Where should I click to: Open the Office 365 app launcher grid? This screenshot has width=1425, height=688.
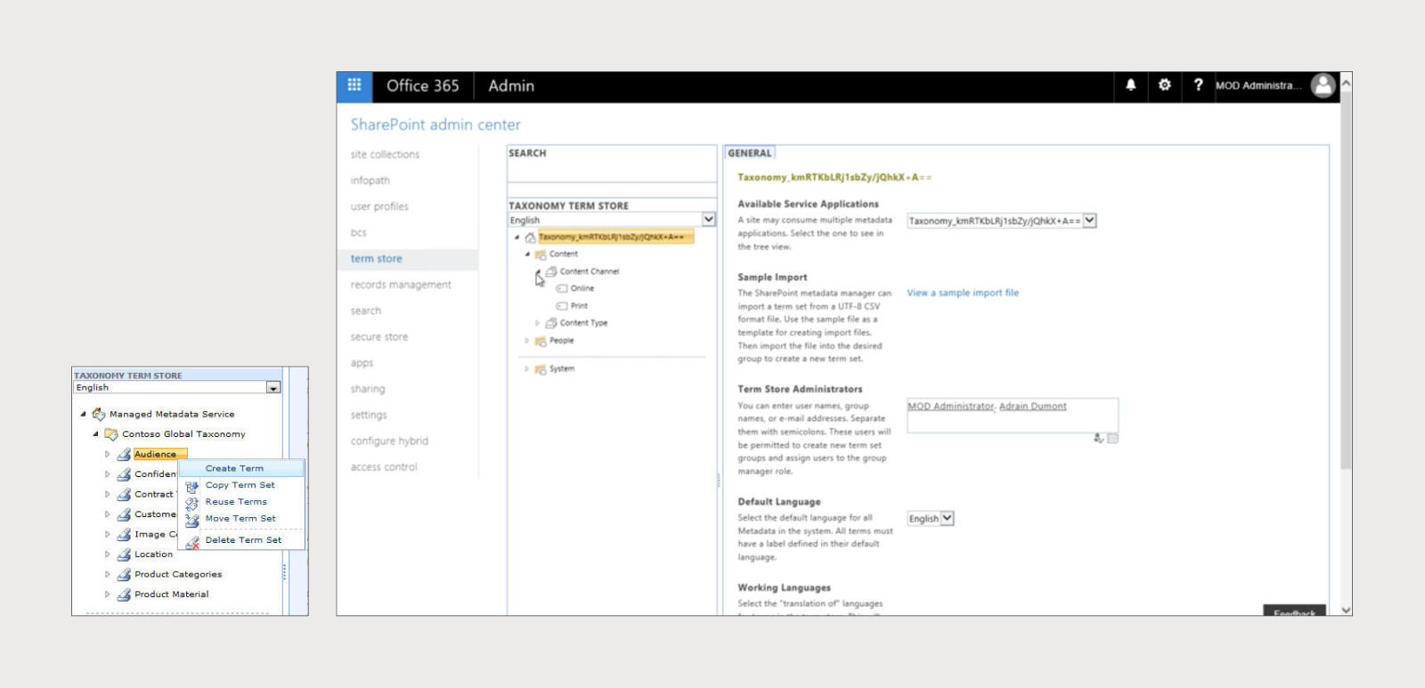click(x=354, y=85)
